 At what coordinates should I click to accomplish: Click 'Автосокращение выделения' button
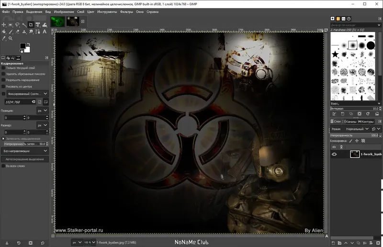[x=25, y=159]
